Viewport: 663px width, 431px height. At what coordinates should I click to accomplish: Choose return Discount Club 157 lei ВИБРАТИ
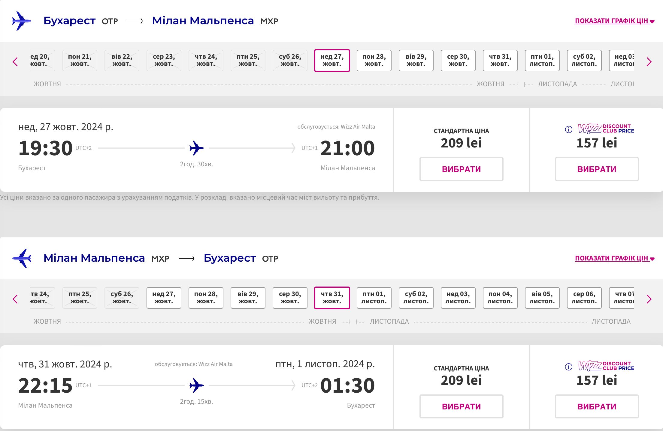597,406
